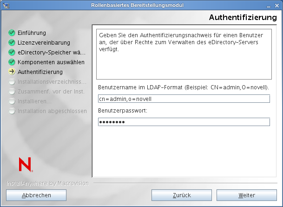This screenshot has width=283, height=207.
Task: Click the Abbrechen button
Action: (36, 195)
